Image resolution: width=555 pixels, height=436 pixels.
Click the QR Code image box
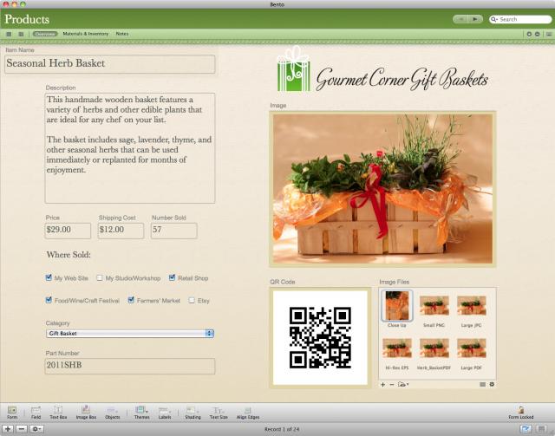pos(320,337)
